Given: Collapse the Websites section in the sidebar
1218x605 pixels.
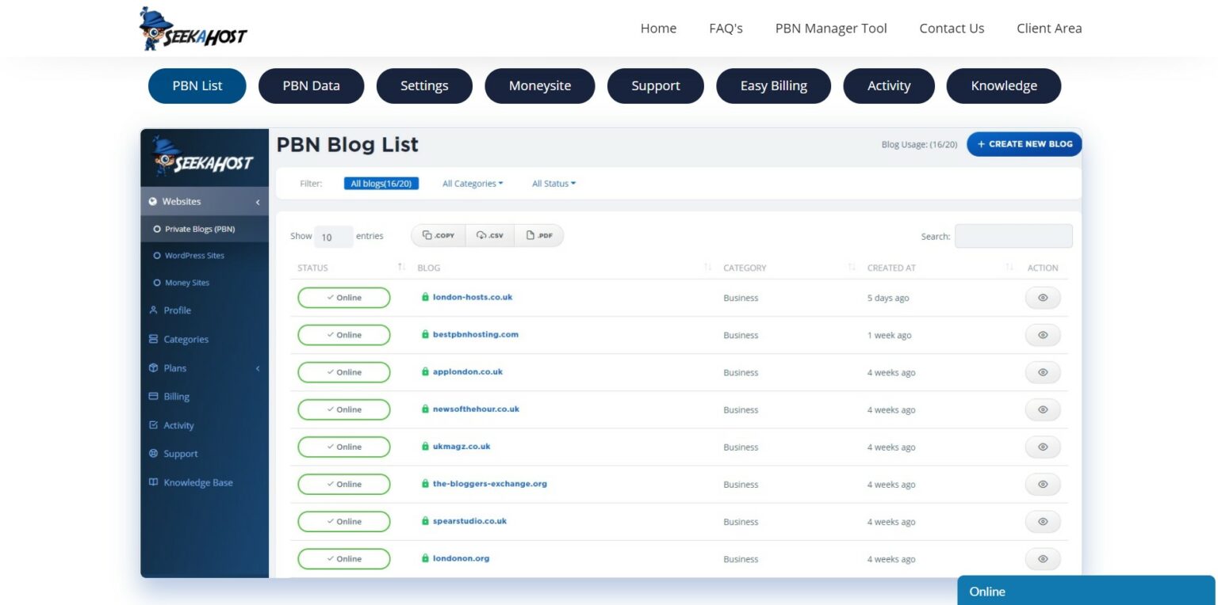Looking at the screenshot, I should (x=257, y=201).
